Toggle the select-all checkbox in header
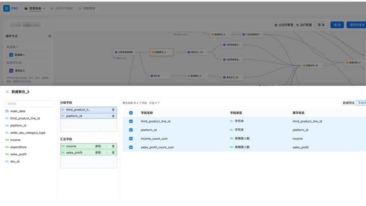The height and width of the screenshot is (206, 366). coord(131,113)
